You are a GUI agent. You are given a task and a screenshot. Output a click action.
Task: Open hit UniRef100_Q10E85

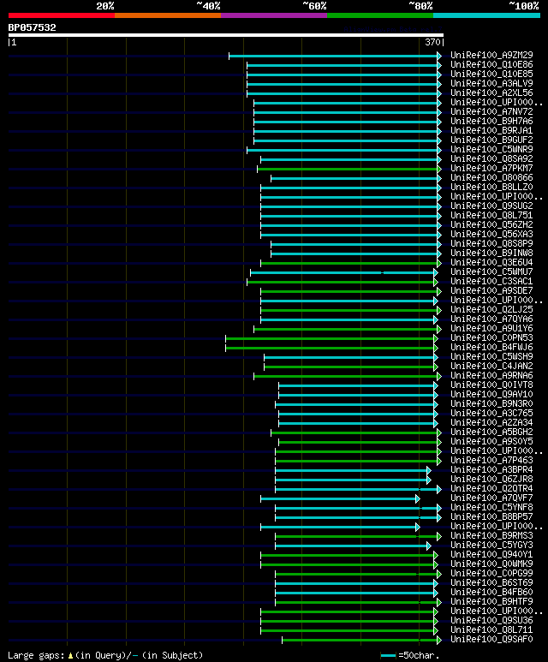tap(491, 74)
